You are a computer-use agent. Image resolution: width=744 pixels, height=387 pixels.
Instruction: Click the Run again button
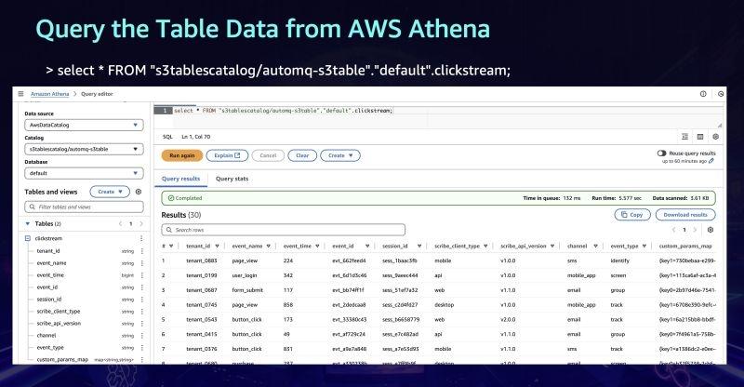coord(181,155)
